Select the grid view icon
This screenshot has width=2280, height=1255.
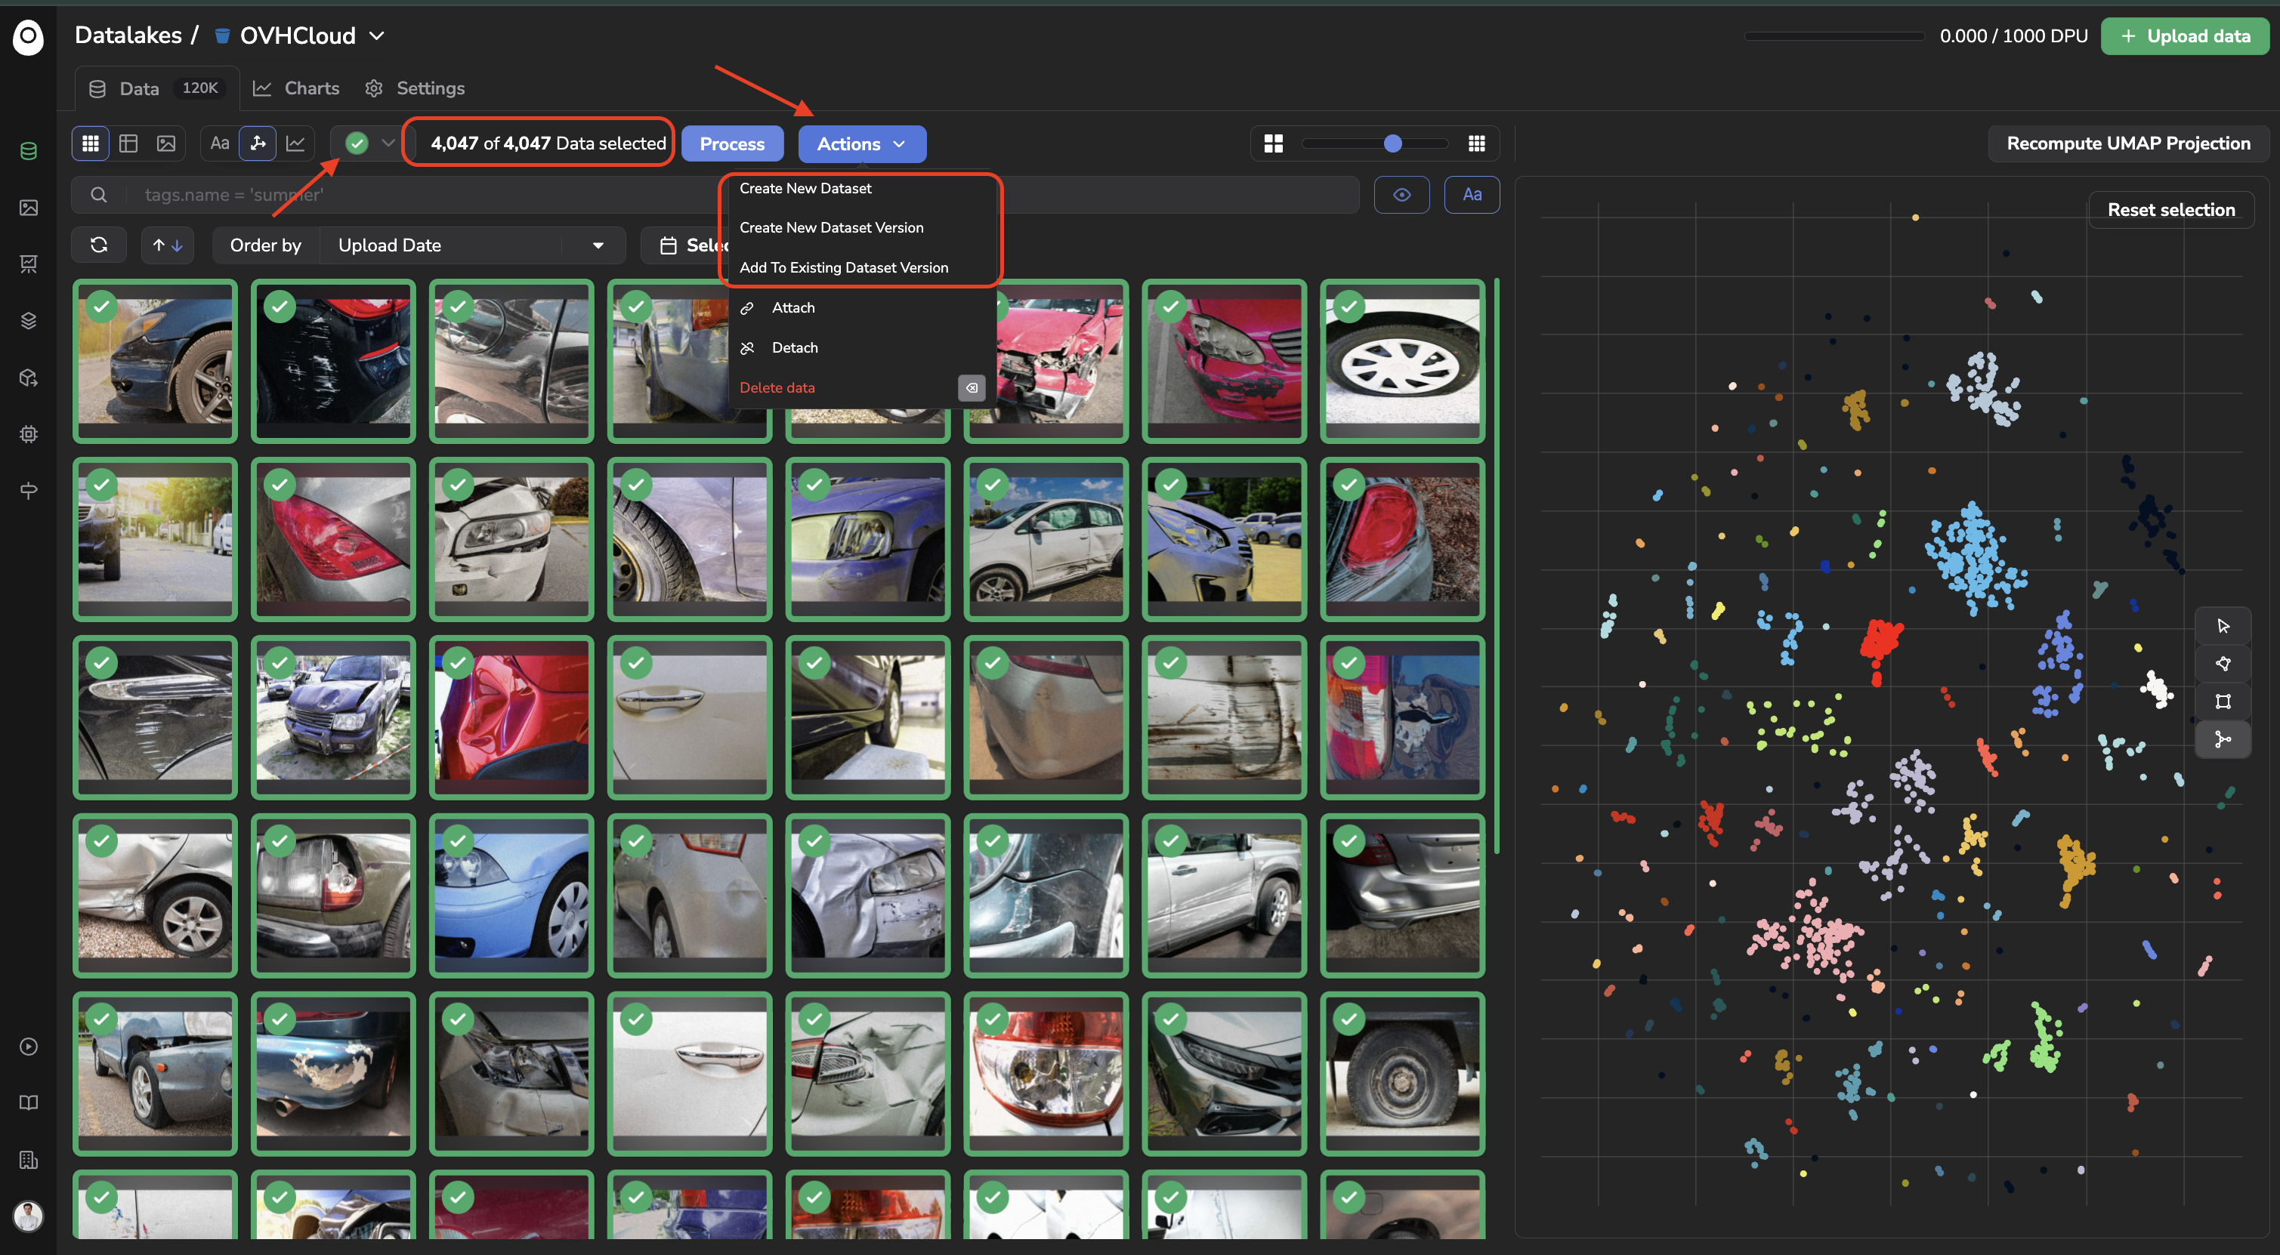91,143
